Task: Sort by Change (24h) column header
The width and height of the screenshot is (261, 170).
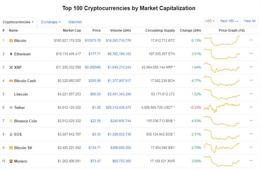Action: (x=190, y=30)
